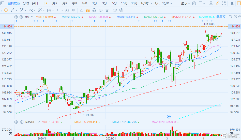Remove the MAVOL indicator with X icon
The image size is (241, 140).
[21, 122]
